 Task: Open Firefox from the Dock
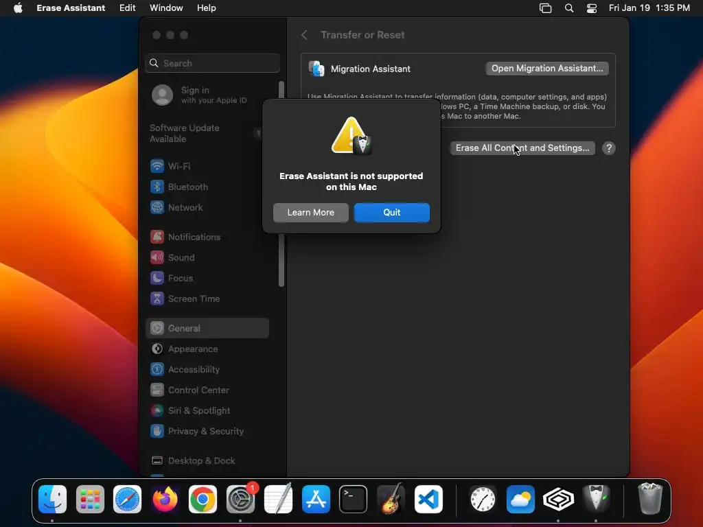(165, 500)
